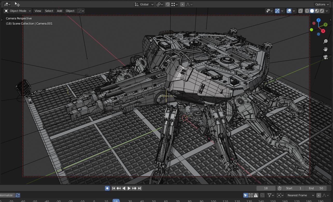Toggle viewport overlays
This screenshot has width=333, height=202.
tap(289, 11)
